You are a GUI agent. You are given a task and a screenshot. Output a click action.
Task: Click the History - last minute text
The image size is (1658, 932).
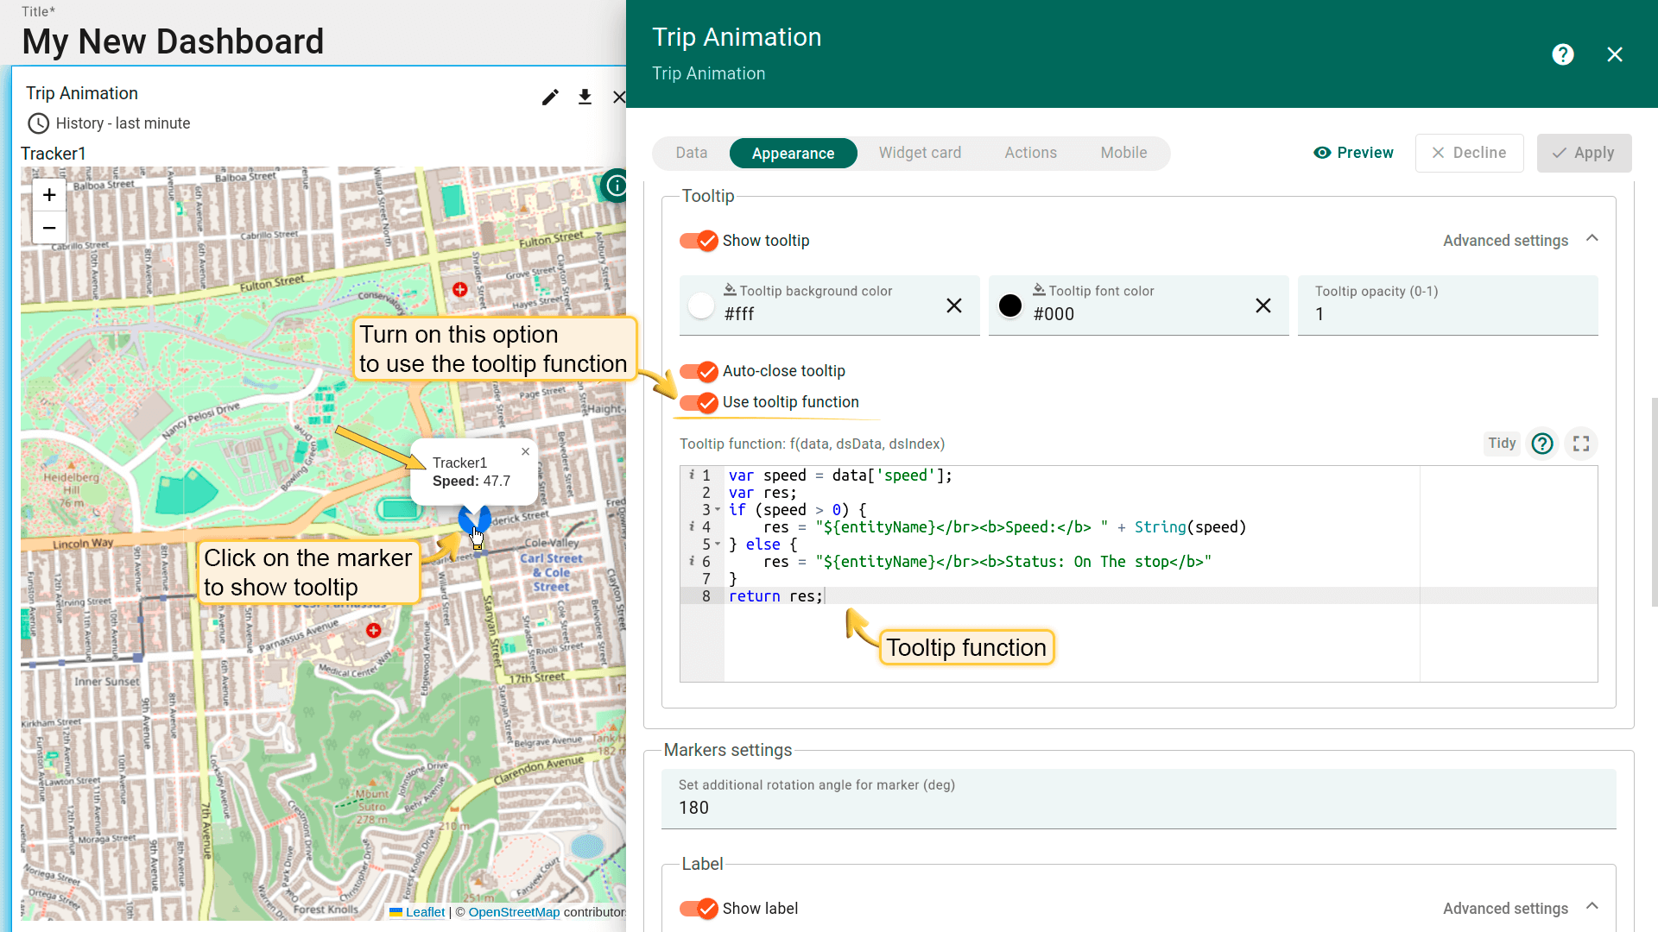click(123, 123)
